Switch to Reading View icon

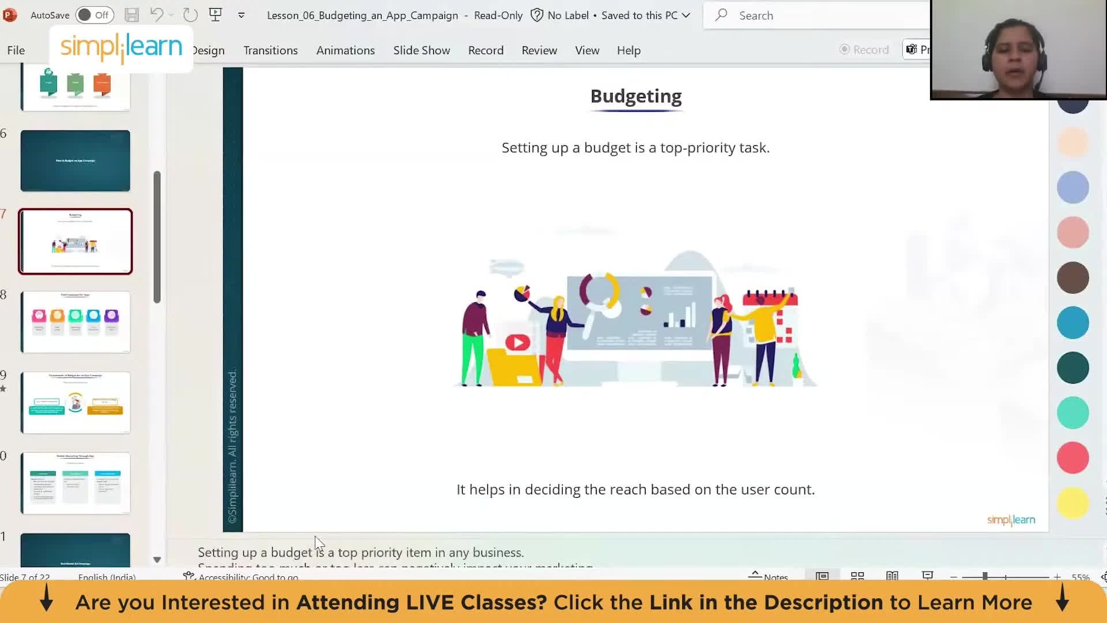point(893,576)
